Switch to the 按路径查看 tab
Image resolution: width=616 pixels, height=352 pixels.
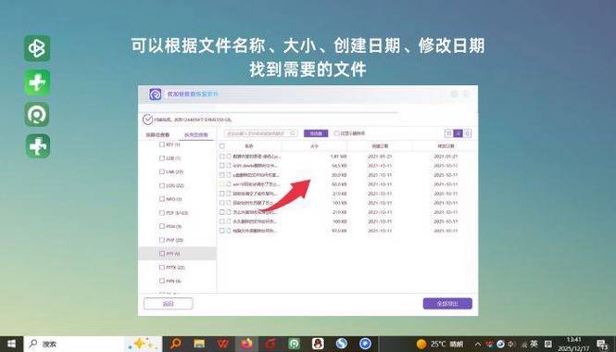(x=157, y=134)
